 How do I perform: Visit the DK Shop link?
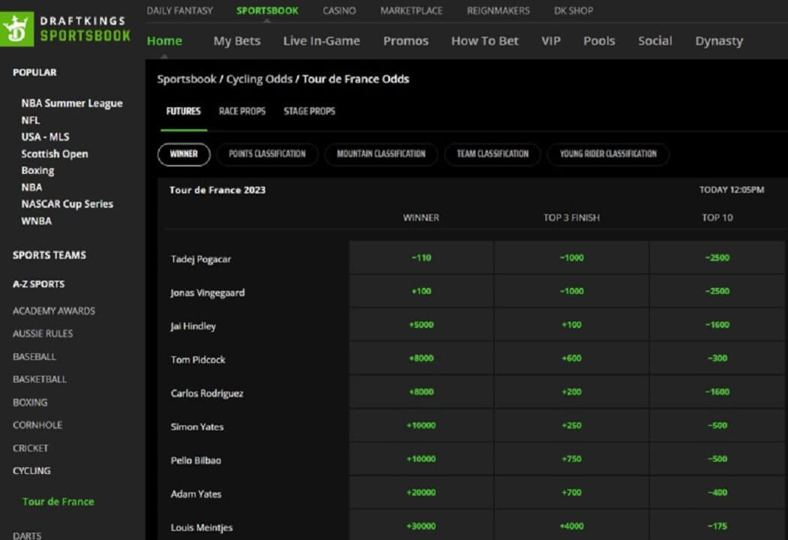[x=573, y=10]
